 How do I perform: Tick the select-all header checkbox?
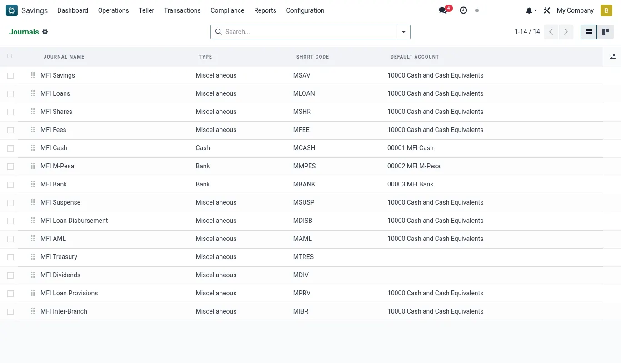(10, 56)
